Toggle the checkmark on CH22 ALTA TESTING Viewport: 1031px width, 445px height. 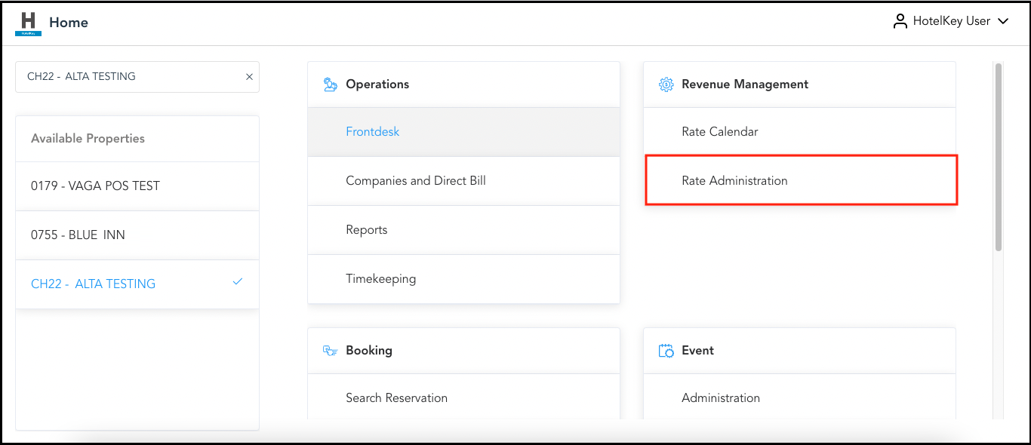tap(237, 281)
